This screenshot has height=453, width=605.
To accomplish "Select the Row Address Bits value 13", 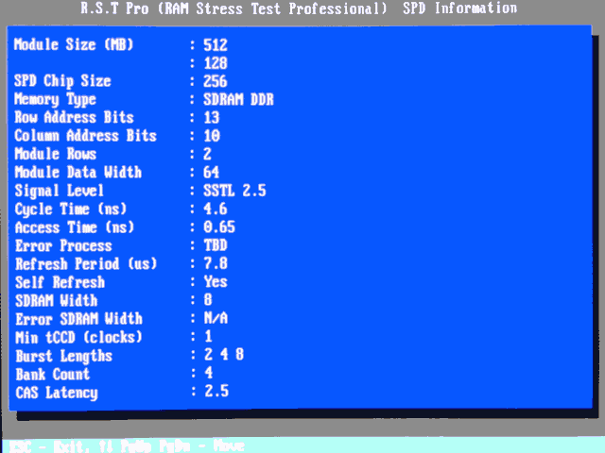I will click(212, 117).
